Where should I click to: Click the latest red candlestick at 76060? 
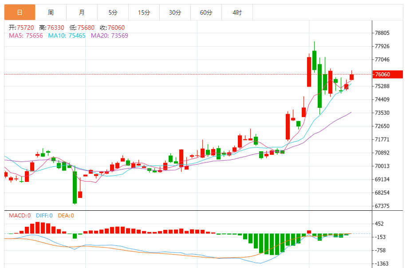351,77
